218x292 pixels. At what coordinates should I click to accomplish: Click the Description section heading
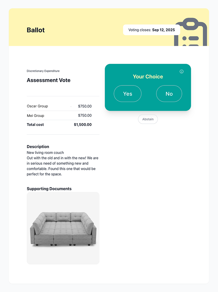pyautogui.click(x=38, y=147)
